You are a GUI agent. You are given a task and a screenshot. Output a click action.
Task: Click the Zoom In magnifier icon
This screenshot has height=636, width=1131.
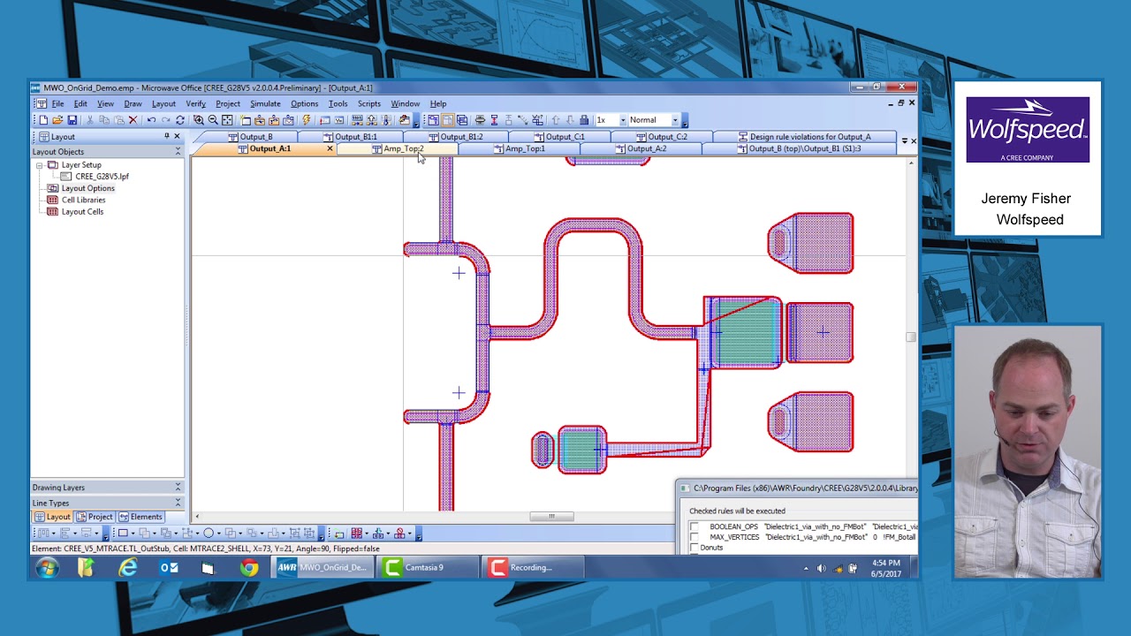[199, 120]
